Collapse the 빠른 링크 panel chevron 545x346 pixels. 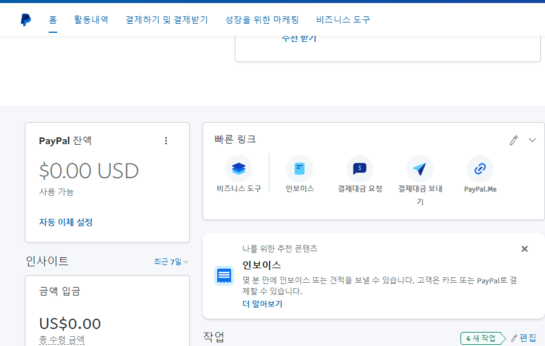[532, 140]
